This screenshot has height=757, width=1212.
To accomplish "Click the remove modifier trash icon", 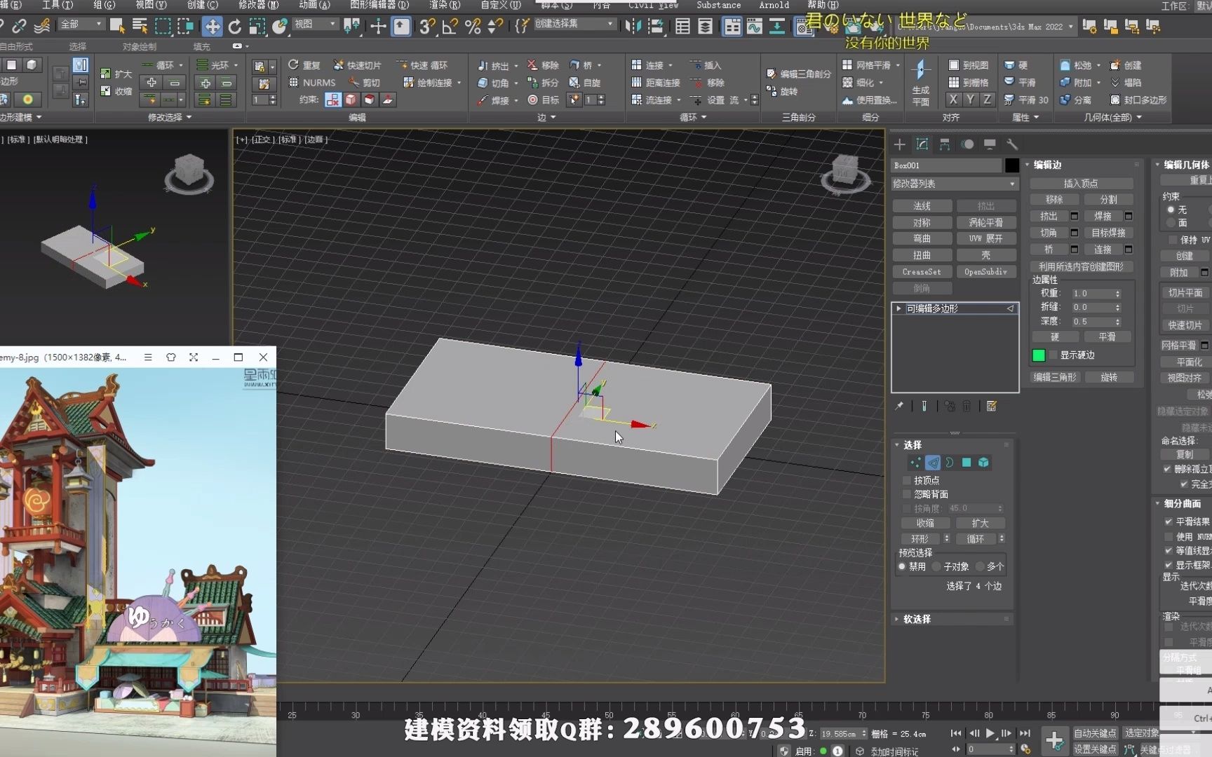I will [x=968, y=406].
